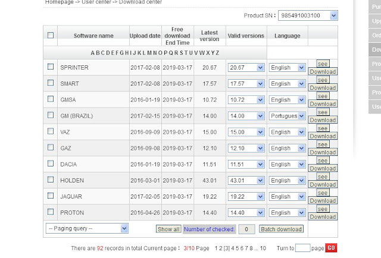Click the Show all button
Viewport: 381px width, 258px height.
[x=168, y=229]
